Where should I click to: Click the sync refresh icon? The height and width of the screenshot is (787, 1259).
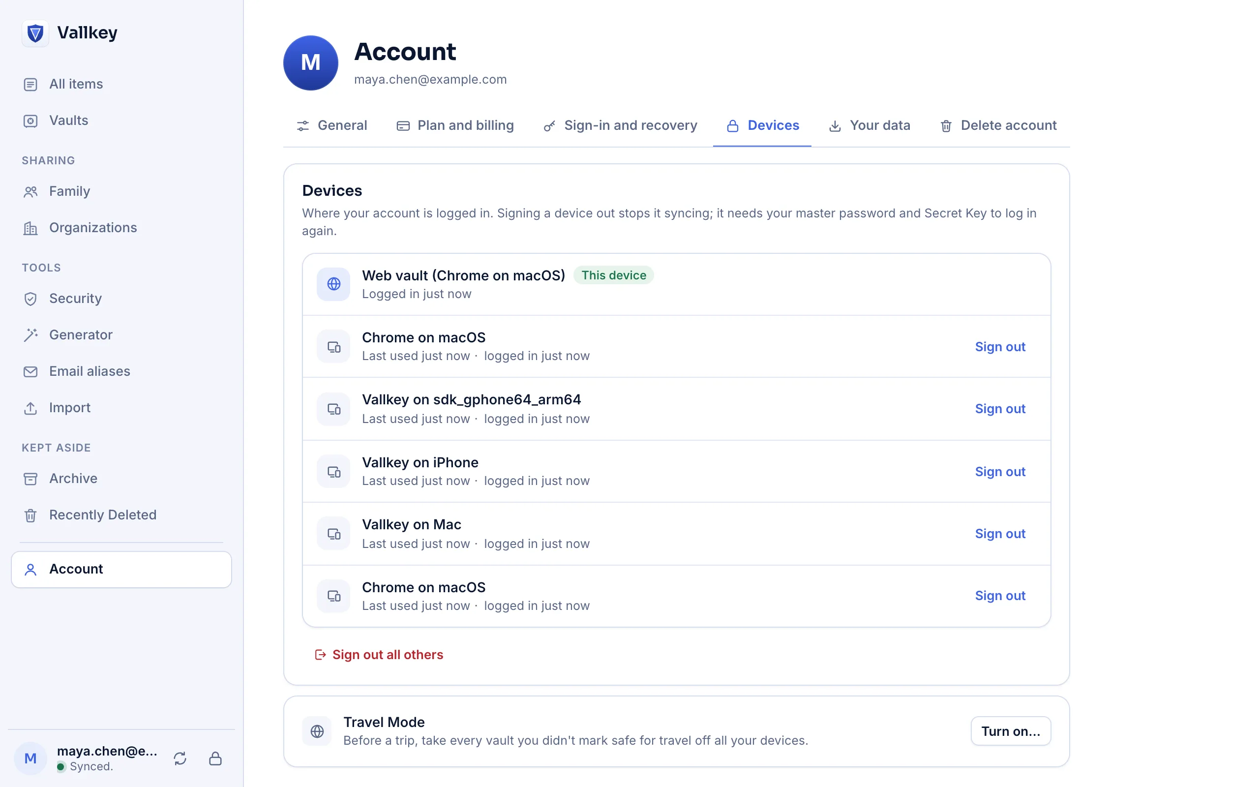point(180,758)
